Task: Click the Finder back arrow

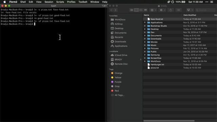Action: point(111,10)
